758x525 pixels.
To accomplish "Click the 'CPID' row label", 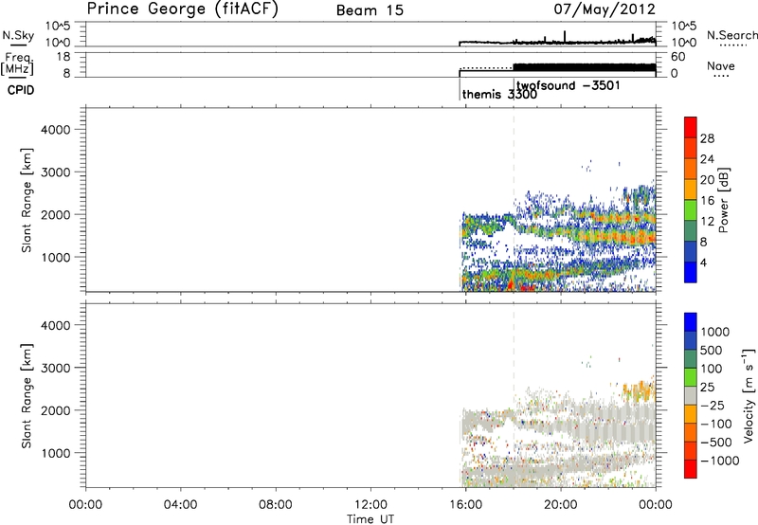I will pyautogui.click(x=21, y=90).
